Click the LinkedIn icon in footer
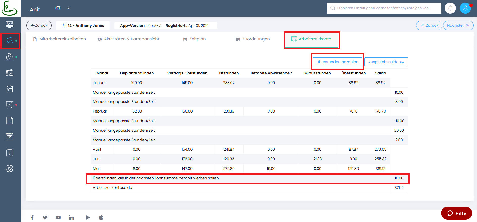Image resolution: width=477 pixels, height=222 pixels. click(x=71, y=217)
